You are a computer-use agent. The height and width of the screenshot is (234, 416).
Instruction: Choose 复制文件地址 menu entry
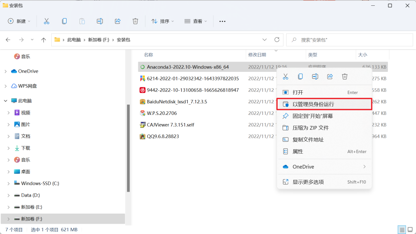coord(324,140)
